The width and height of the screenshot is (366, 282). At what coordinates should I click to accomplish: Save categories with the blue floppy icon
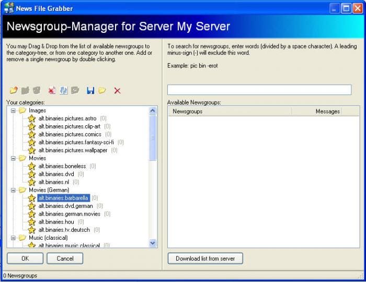point(90,90)
